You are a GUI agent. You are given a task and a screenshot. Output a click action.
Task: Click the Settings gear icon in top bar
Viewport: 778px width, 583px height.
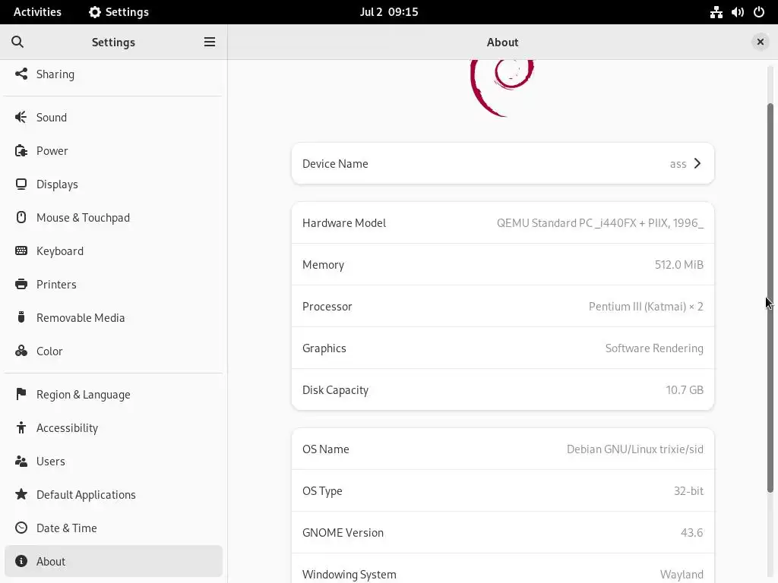tap(95, 12)
